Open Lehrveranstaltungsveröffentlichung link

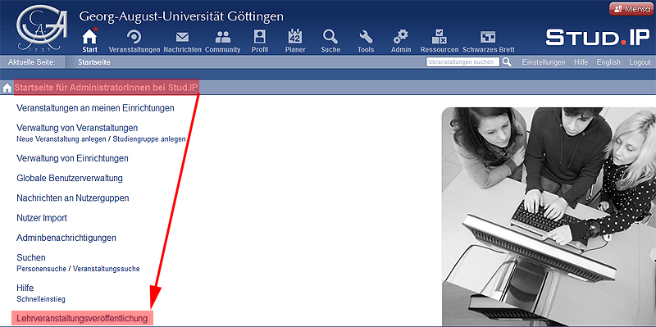click(x=82, y=318)
